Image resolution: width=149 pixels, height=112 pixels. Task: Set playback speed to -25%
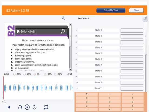(x=25, y=74)
